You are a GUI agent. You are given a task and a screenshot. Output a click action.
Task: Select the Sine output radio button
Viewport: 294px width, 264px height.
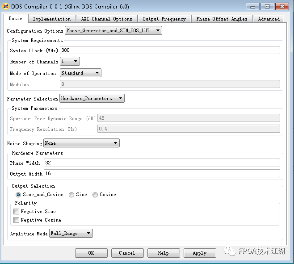tap(71, 195)
